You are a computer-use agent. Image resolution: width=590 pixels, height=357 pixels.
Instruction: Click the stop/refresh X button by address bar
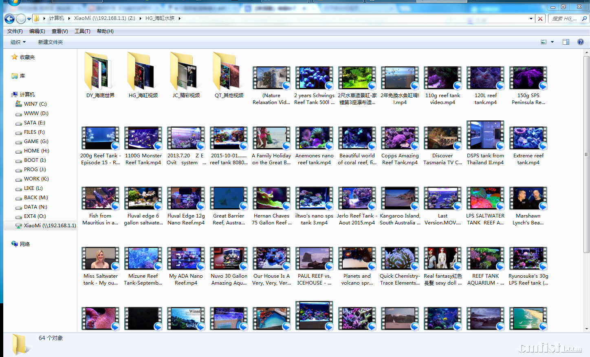[x=540, y=19]
